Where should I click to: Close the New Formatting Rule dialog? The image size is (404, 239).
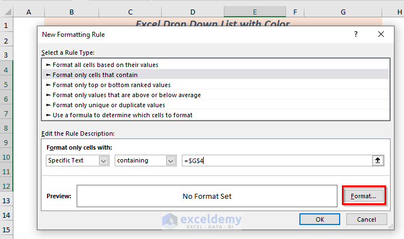point(381,35)
